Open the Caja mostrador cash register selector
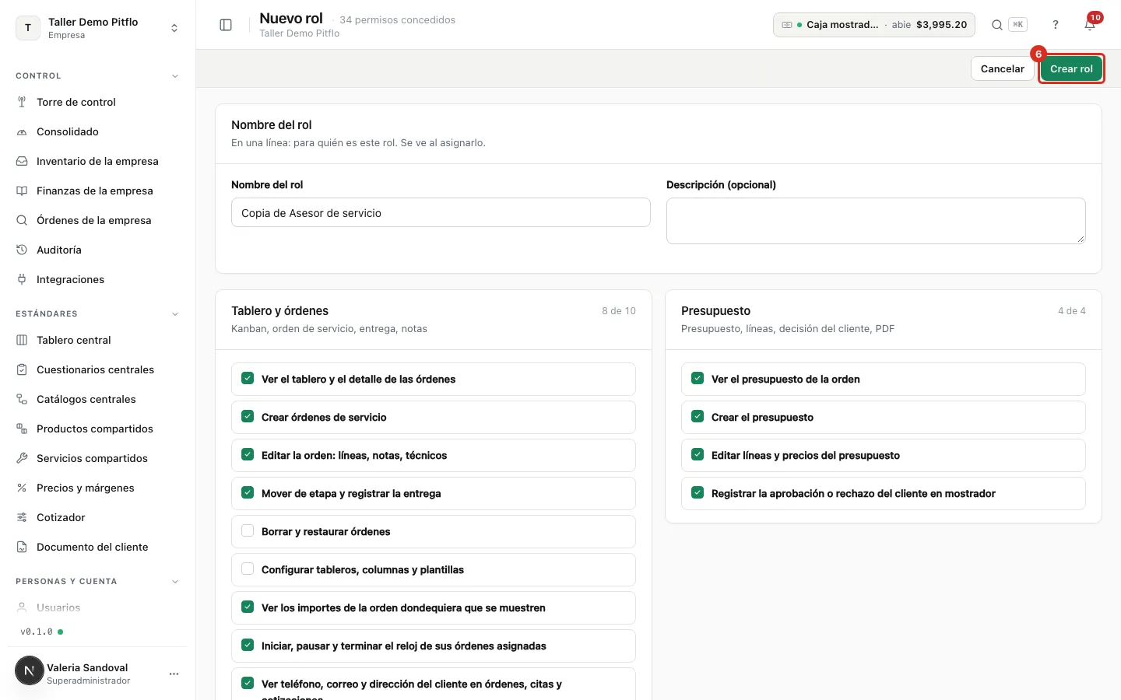 pos(874,25)
